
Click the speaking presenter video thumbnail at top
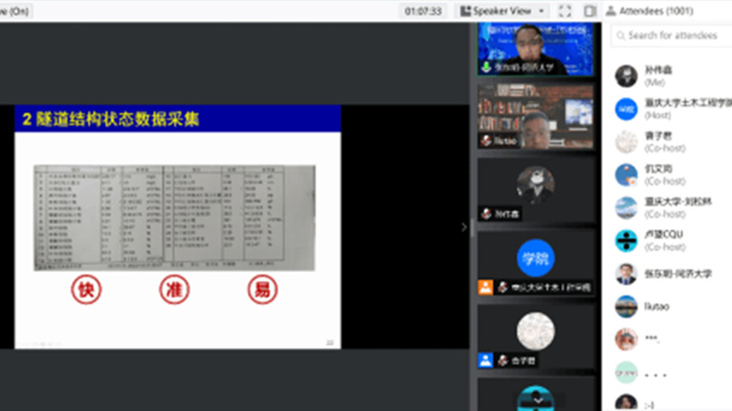[535, 49]
